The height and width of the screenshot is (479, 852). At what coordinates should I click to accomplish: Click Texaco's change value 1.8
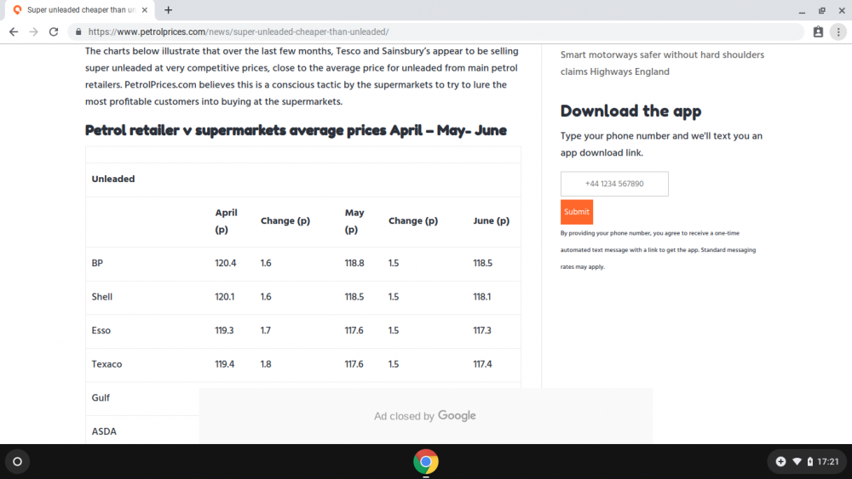click(266, 364)
